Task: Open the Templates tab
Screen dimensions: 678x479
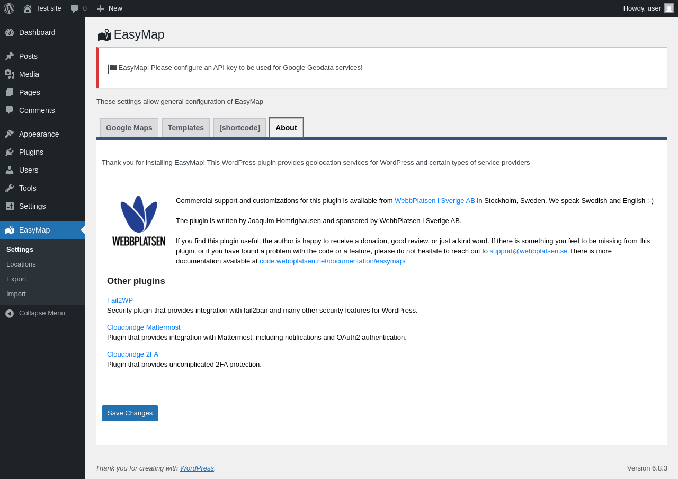Action: click(x=186, y=128)
